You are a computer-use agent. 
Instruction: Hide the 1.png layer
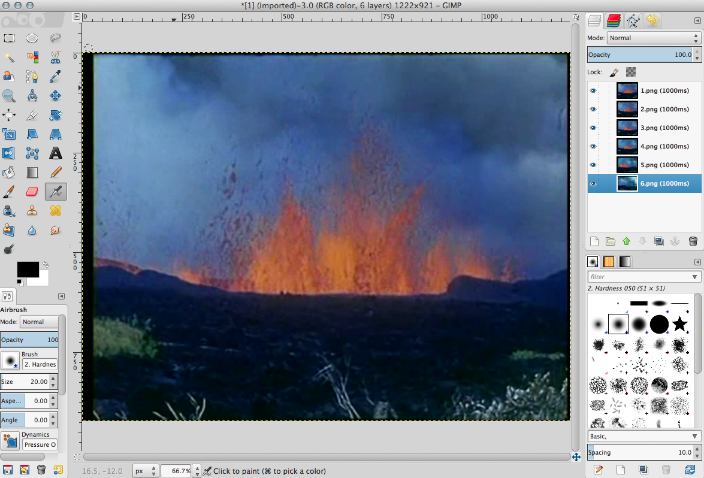pyautogui.click(x=593, y=90)
